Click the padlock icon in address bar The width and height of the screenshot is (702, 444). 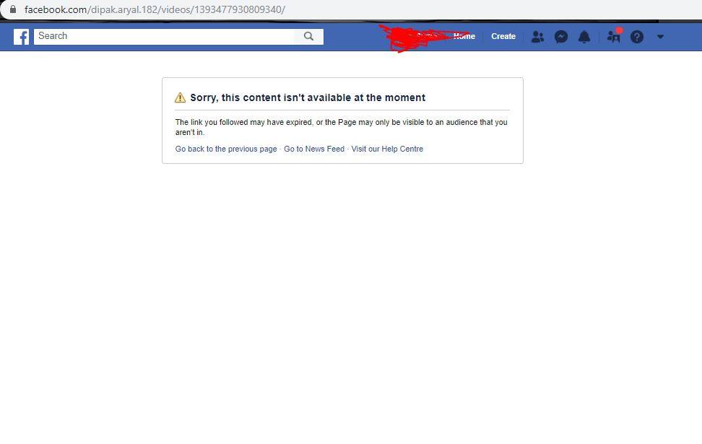pyautogui.click(x=13, y=9)
